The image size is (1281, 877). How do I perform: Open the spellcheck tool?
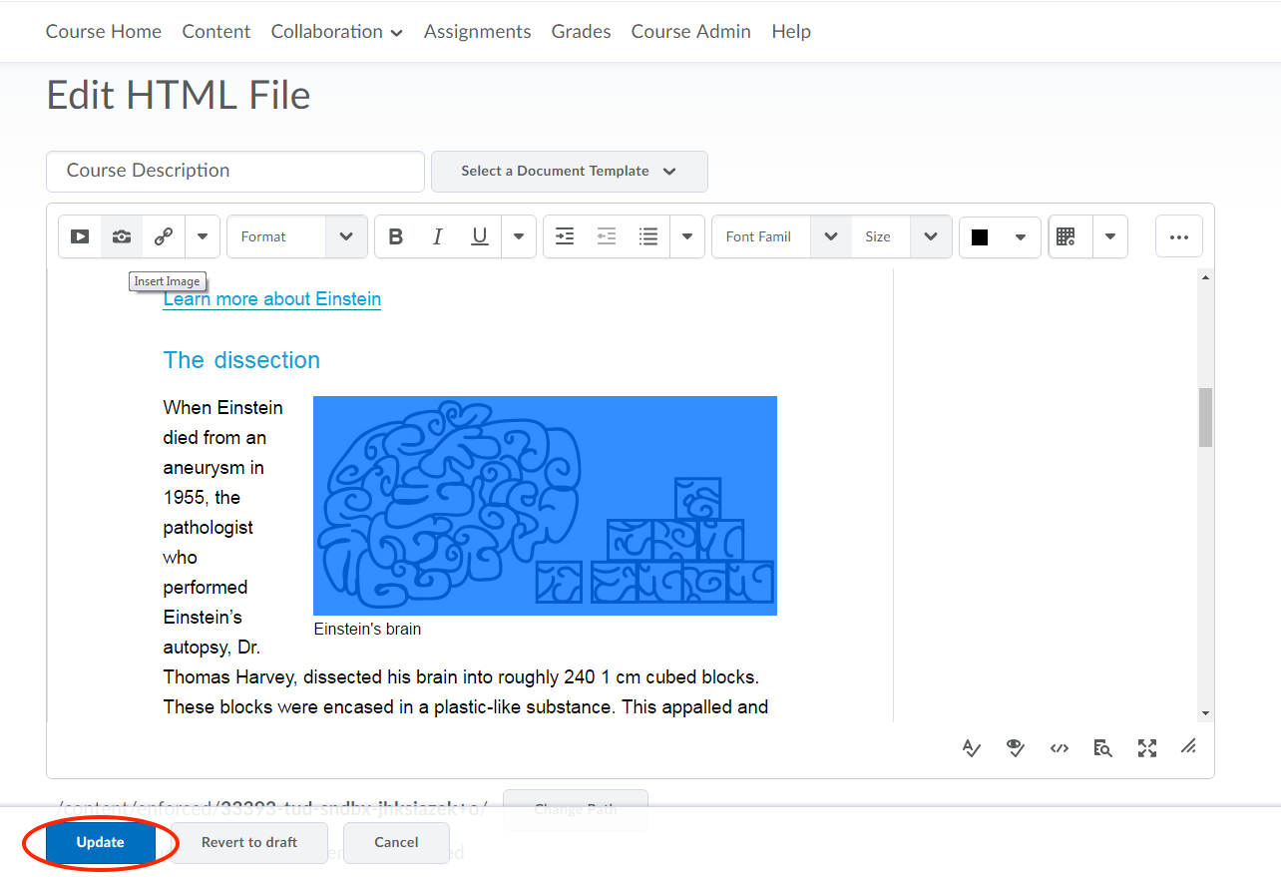coord(972,748)
